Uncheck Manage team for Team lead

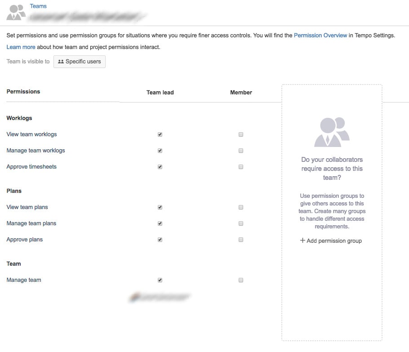[x=160, y=280]
